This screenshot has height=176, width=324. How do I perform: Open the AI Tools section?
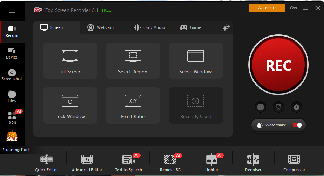coord(12,117)
